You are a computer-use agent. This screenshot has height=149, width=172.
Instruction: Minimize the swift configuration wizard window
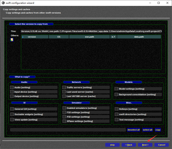150,3
